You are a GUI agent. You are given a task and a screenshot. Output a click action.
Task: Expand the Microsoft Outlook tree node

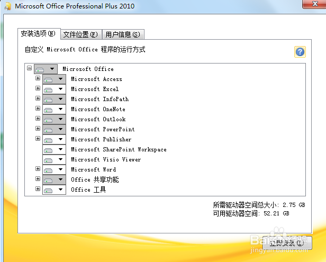38,119
